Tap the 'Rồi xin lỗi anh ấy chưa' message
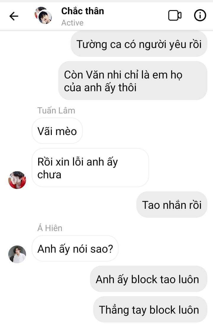Screen dimensions: 213x324 [91, 168]
